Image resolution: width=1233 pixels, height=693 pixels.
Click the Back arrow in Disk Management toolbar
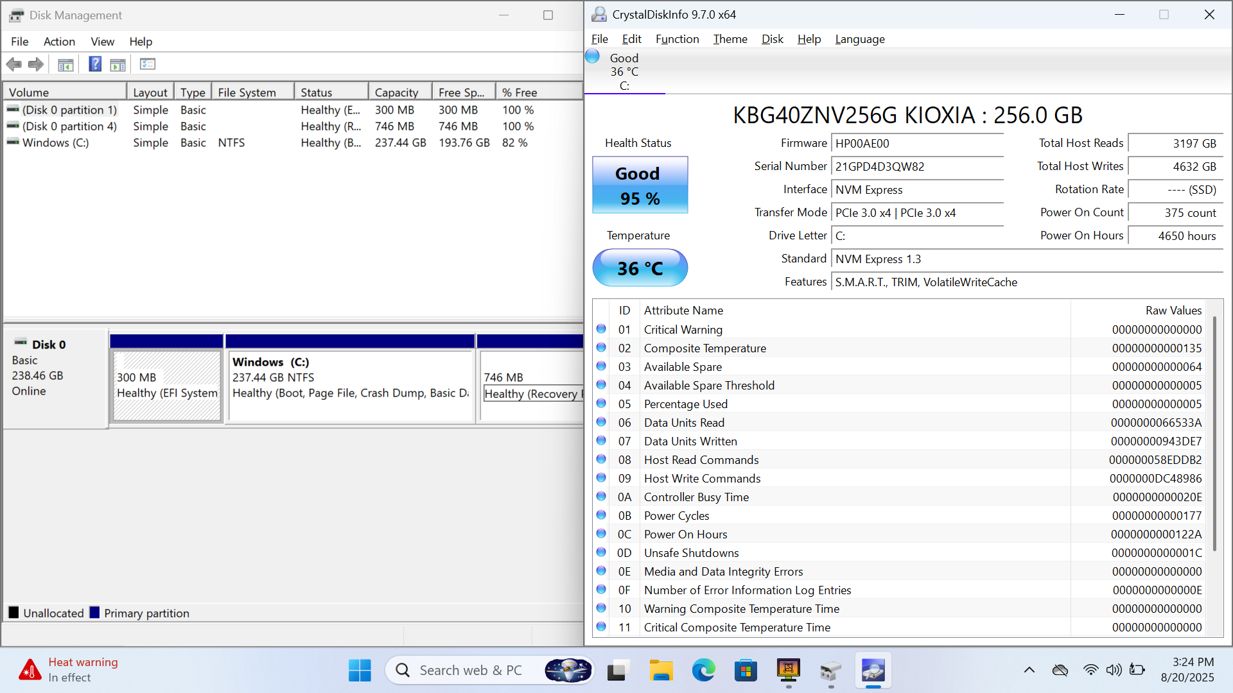point(13,64)
